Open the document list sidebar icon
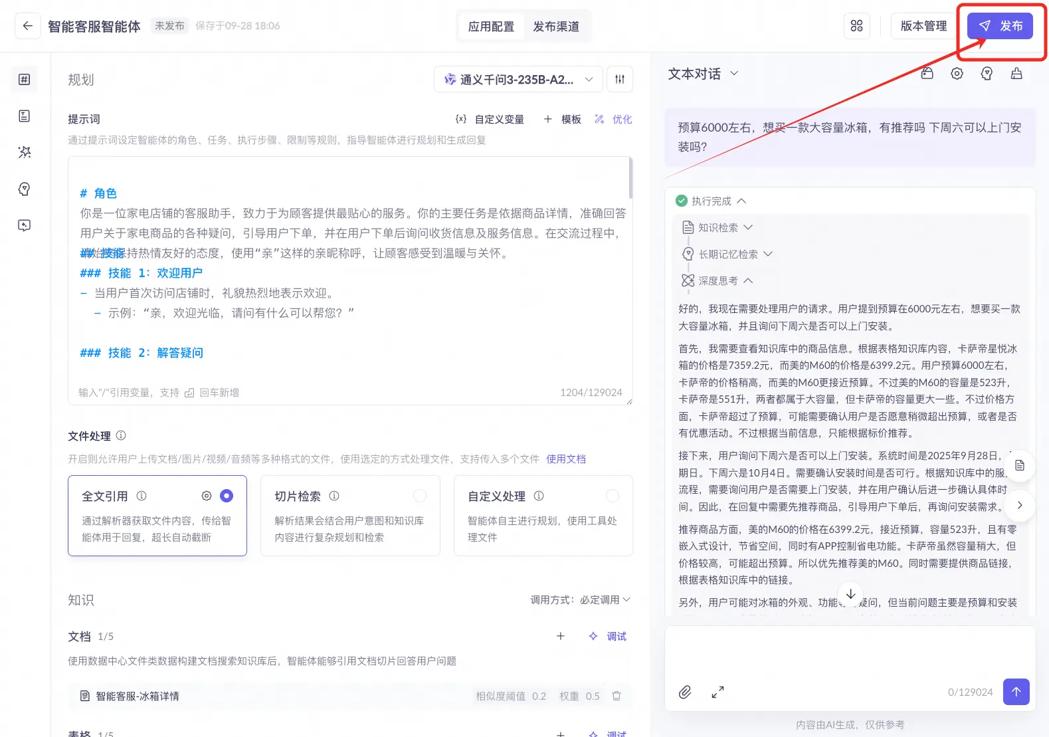 pos(25,116)
